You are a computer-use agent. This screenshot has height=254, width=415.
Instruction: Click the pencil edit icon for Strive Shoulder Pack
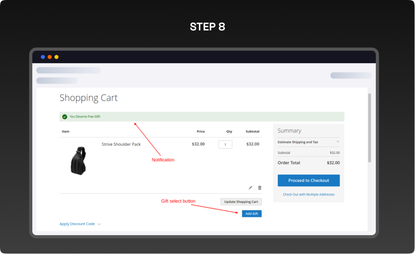[x=251, y=188]
